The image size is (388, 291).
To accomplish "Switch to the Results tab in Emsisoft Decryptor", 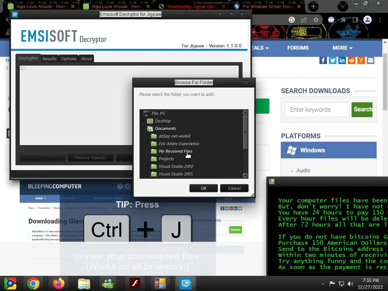I will pos(50,59).
